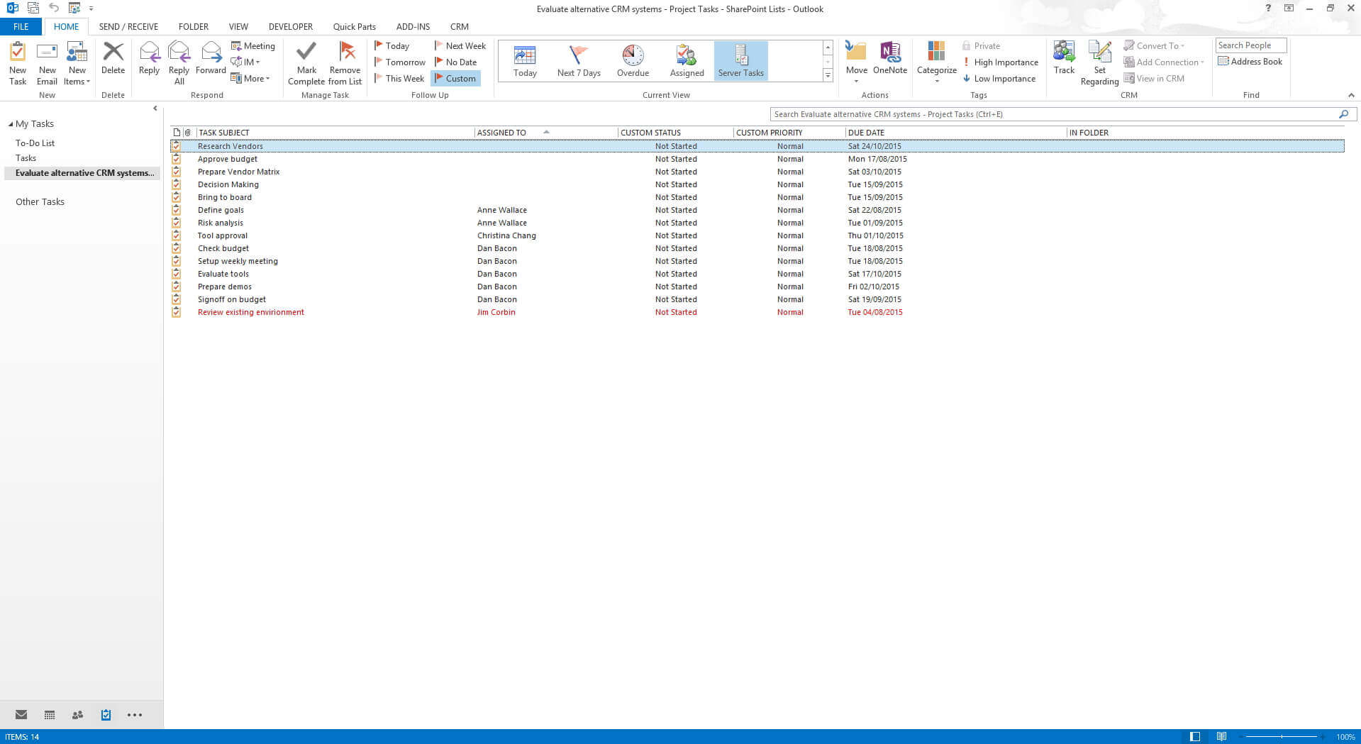The image size is (1361, 744).
Task: Toggle completion checkbox for Approve budget
Action: pyautogui.click(x=176, y=159)
